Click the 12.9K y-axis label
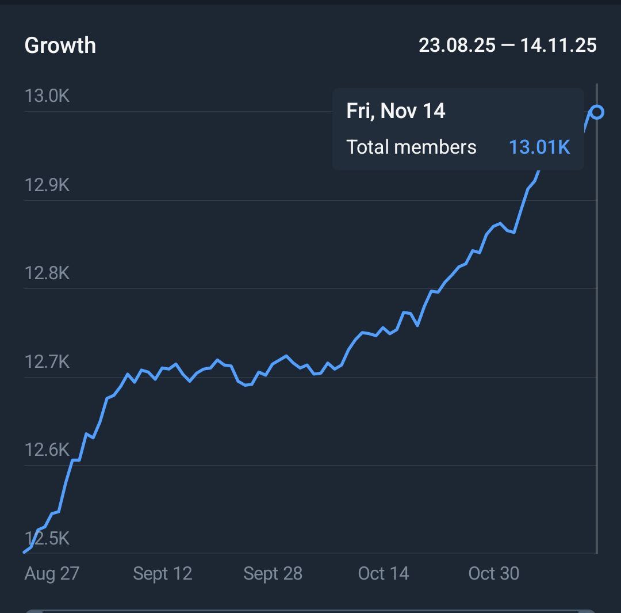 click(47, 185)
